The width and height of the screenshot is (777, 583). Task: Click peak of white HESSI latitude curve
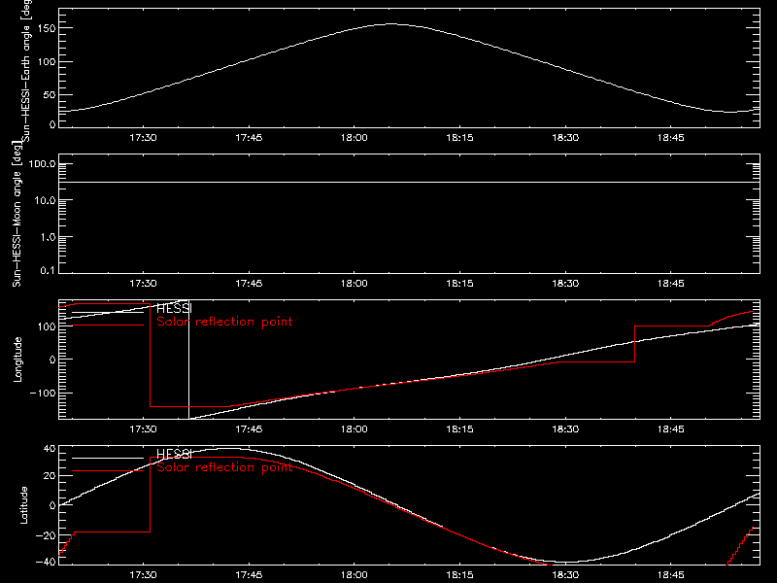pyautogui.click(x=225, y=449)
